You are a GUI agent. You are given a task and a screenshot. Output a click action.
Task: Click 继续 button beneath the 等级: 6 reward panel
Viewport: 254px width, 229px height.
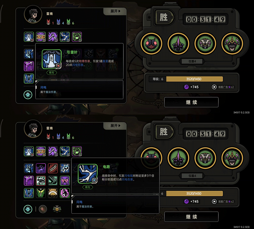(191, 102)
